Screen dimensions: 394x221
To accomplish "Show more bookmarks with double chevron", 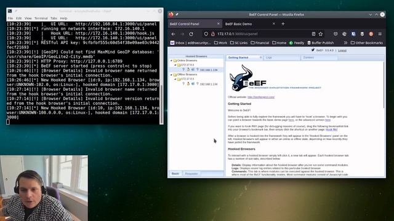I will 345,43.
